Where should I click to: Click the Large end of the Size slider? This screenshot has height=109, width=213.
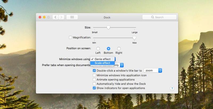click(134, 32)
